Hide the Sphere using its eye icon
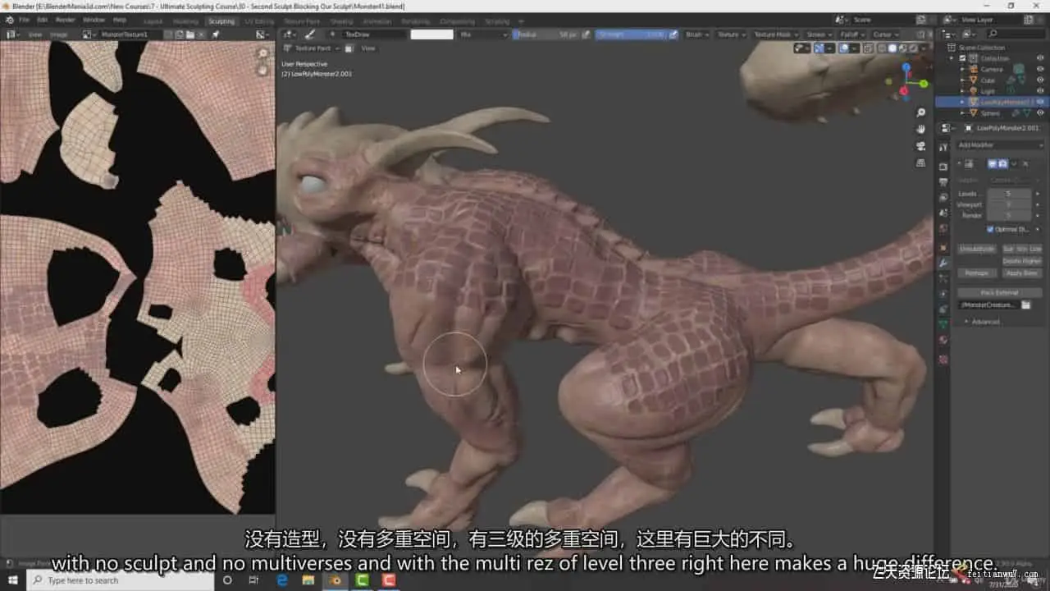 pos(1039,112)
